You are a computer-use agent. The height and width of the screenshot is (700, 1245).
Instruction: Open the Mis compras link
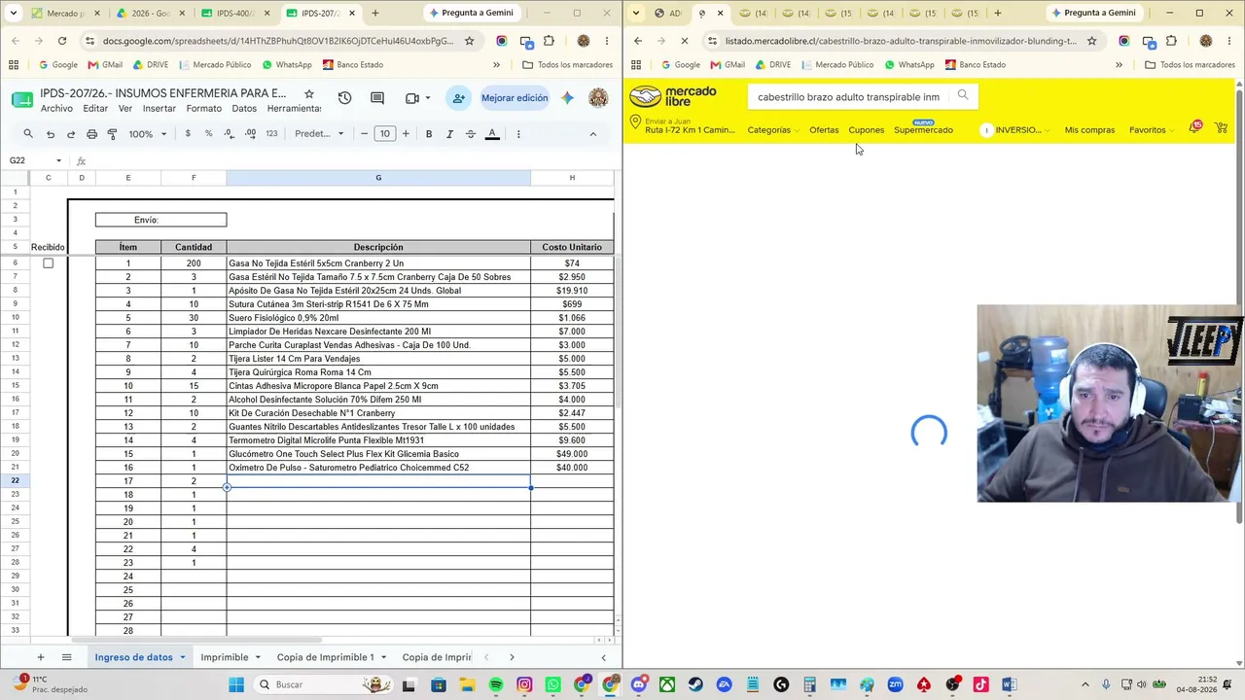(x=1089, y=130)
